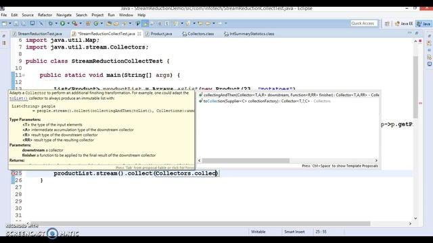This screenshot has height=243, width=433.
Task: Click into the Quick Access field
Action: (364, 24)
